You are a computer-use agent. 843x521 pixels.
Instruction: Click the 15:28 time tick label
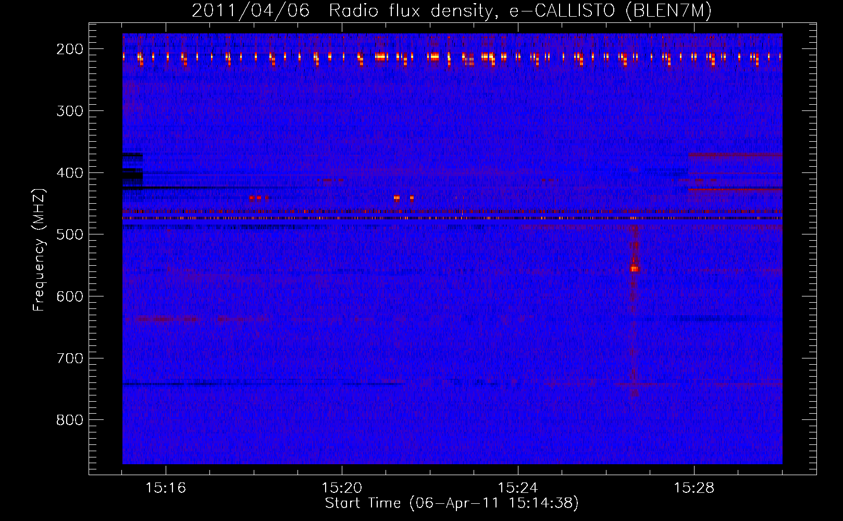[694, 488]
